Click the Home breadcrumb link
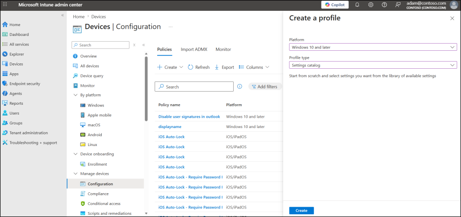461x217 pixels. 79,17
